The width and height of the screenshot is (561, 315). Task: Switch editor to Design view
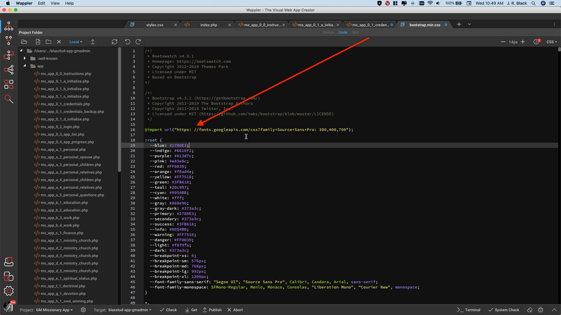[329, 32]
